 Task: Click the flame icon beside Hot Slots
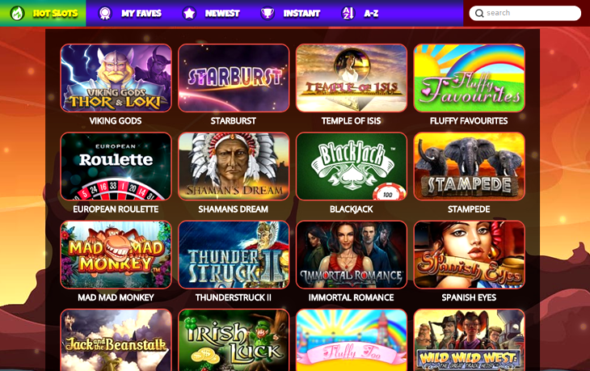(17, 13)
